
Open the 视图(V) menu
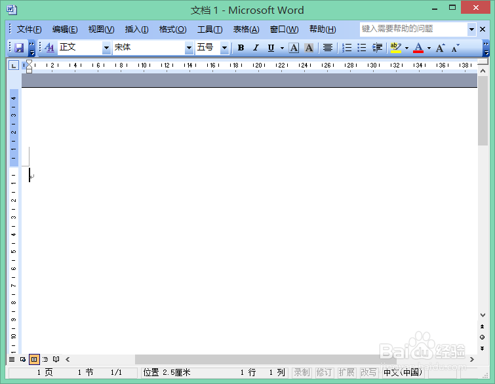click(x=102, y=29)
